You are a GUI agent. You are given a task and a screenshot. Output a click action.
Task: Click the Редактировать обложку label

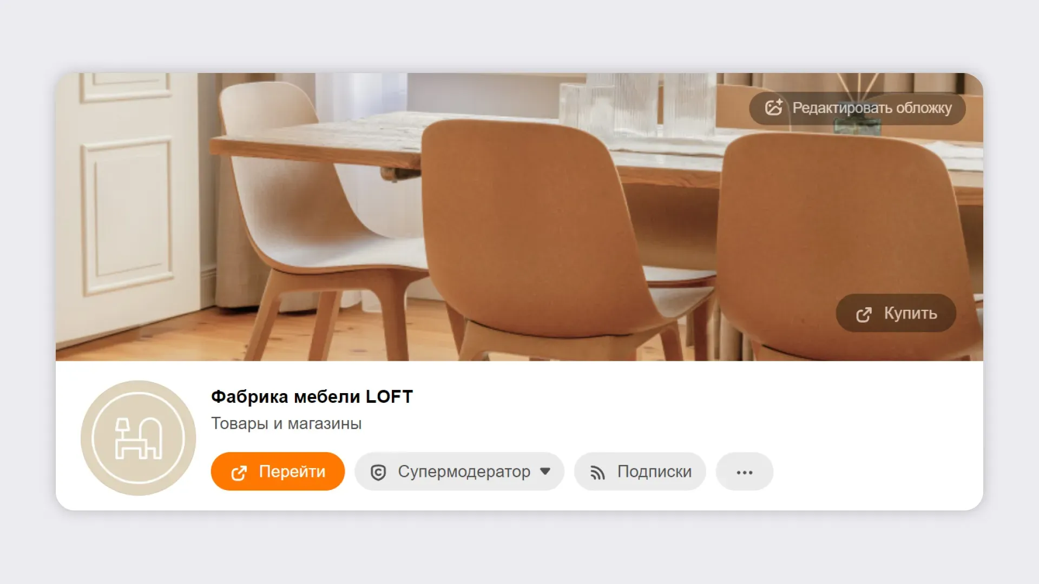[x=872, y=108]
